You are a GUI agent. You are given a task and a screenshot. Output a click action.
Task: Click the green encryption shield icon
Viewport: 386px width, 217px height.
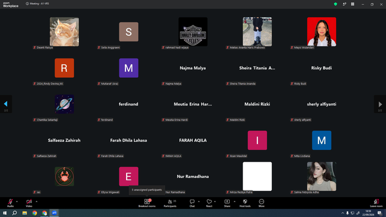click(x=335, y=4)
